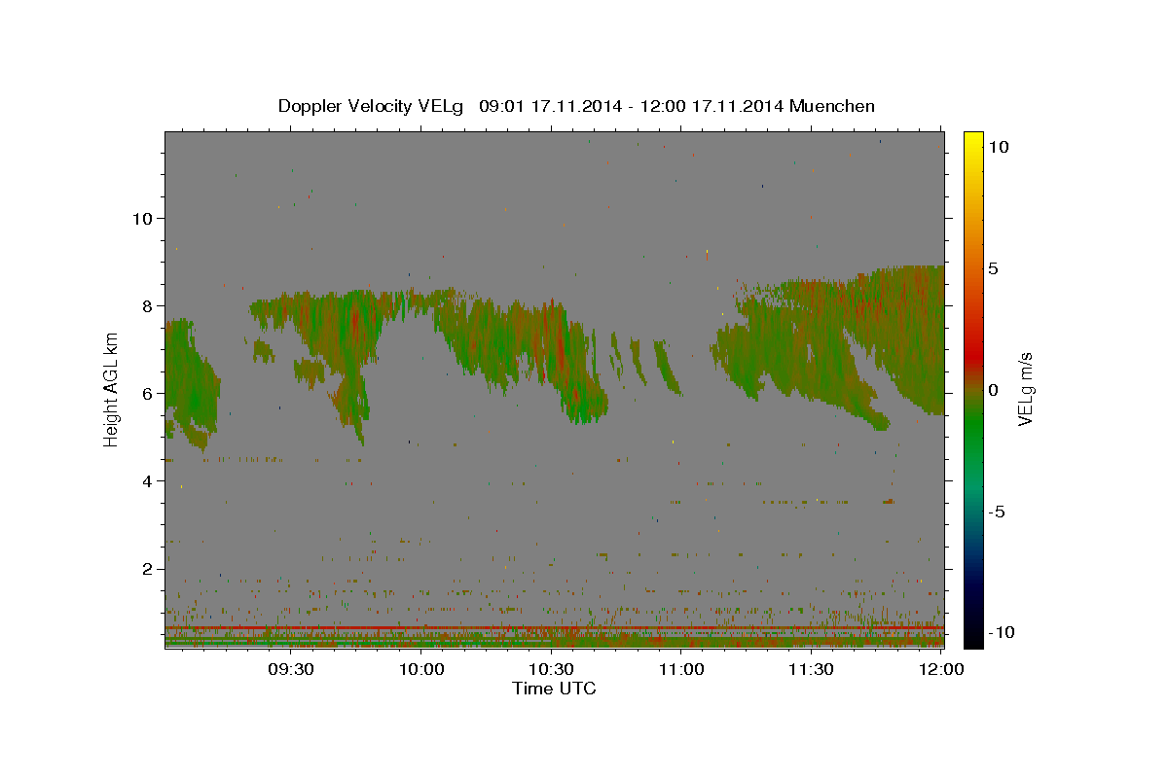Click the height tick label 2

146,568
